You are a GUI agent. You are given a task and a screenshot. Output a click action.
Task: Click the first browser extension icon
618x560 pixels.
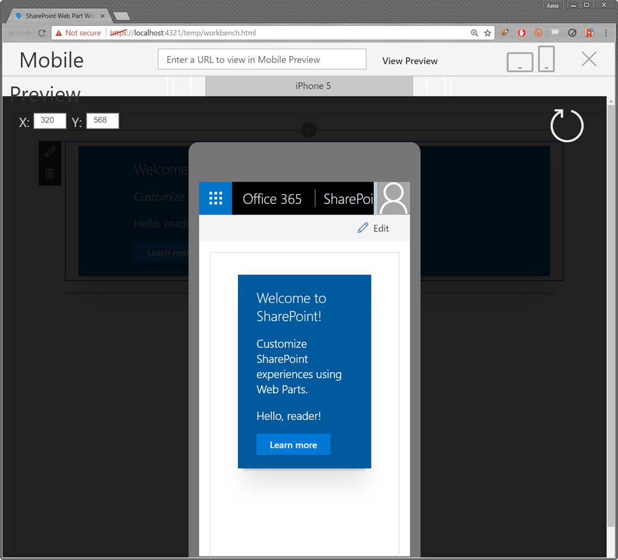(504, 33)
